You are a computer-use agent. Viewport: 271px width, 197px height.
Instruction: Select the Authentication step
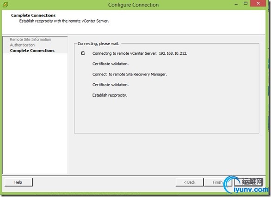[22, 45]
